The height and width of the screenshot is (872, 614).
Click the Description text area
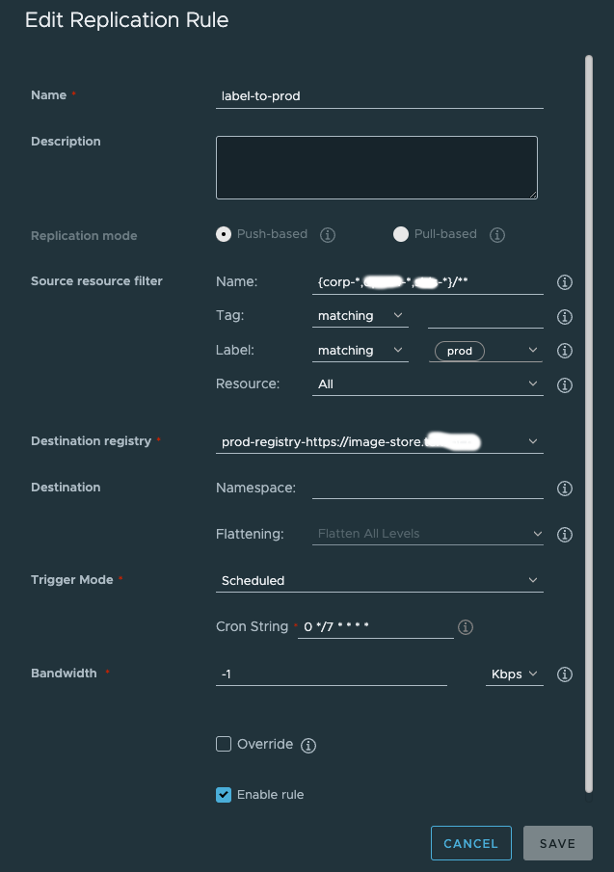377,168
